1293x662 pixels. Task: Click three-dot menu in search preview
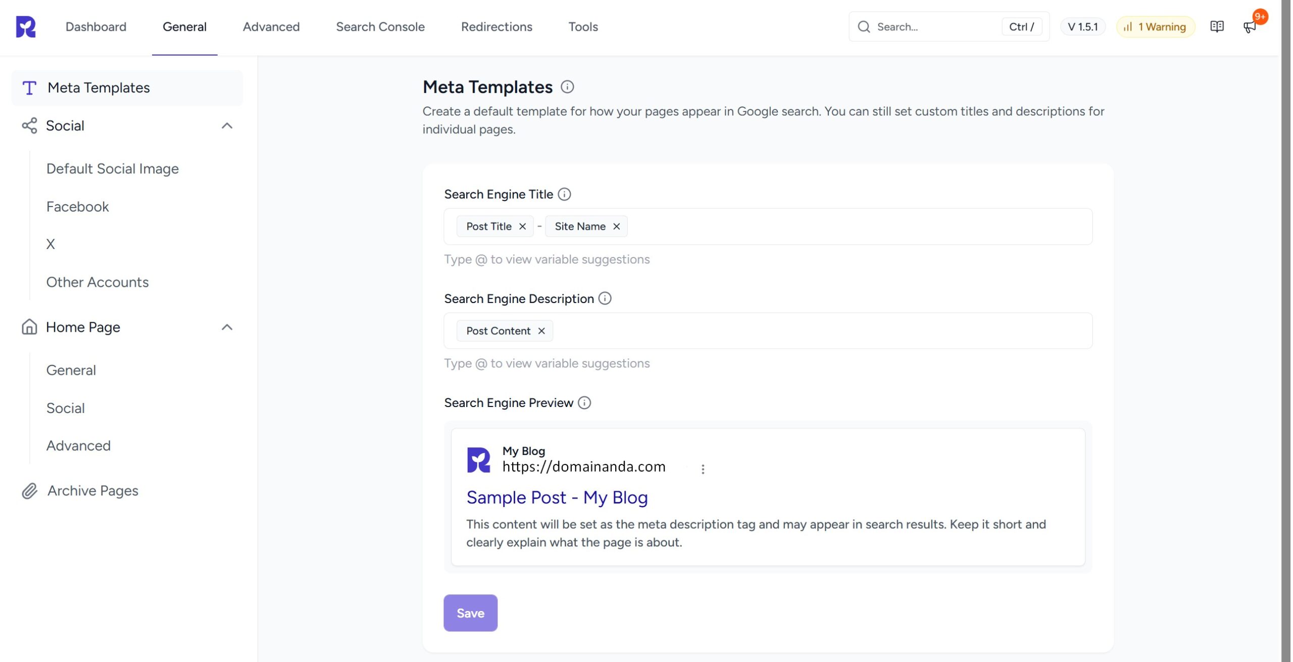(703, 469)
